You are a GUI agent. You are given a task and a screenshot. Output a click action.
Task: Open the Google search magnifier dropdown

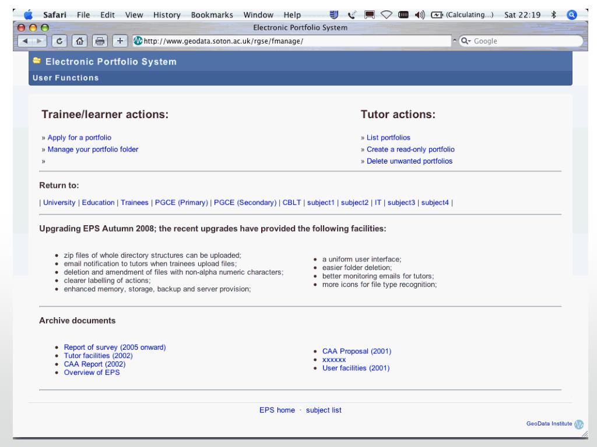(x=466, y=41)
